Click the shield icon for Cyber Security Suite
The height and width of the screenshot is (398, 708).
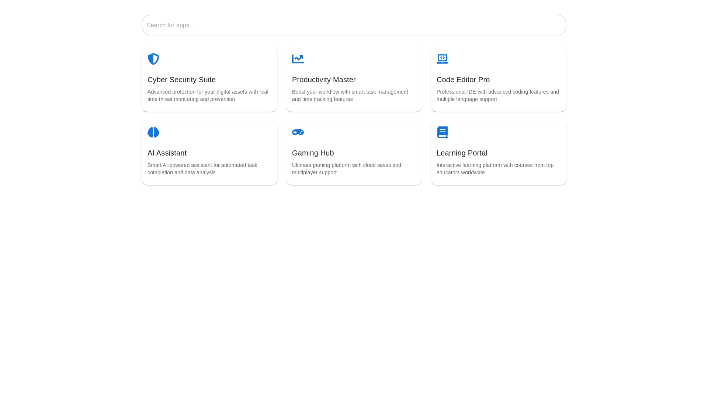tap(153, 59)
